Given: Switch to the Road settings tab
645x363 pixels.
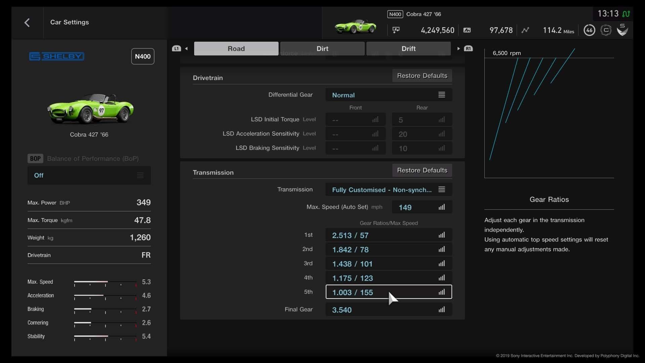Looking at the screenshot, I should 236,48.
